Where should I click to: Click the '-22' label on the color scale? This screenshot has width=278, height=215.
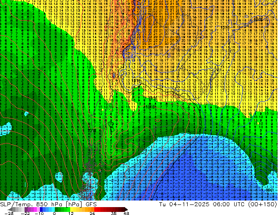[x=25, y=213]
